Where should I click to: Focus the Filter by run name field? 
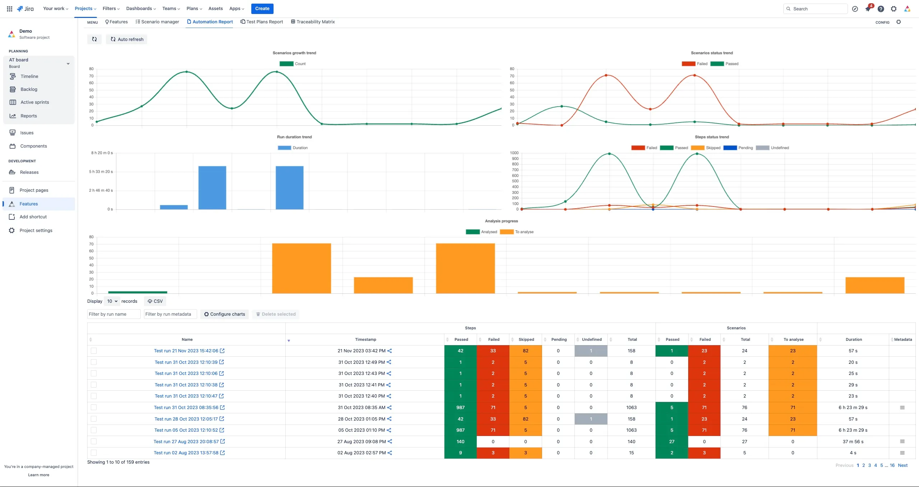click(x=113, y=314)
